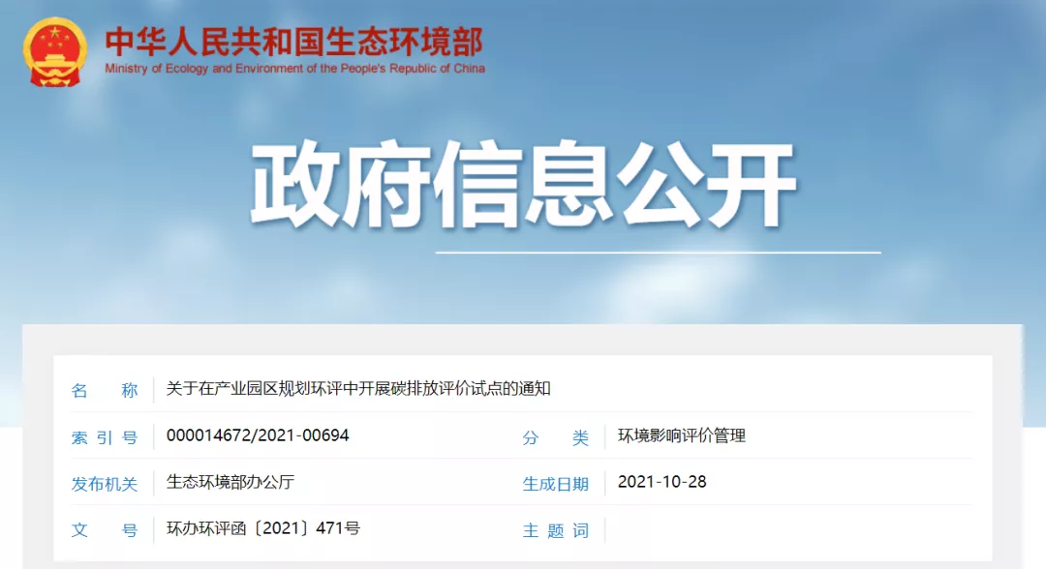Screen dimensions: 1046x569
Task: Click the national emblem logo
Action: [x=54, y=52]
